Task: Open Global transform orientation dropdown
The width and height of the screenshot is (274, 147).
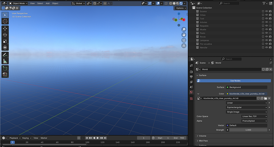Action: [79, 3]
